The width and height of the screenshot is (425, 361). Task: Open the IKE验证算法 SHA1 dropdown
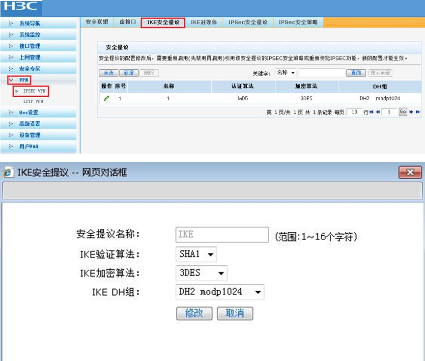[x=196, y=254]
